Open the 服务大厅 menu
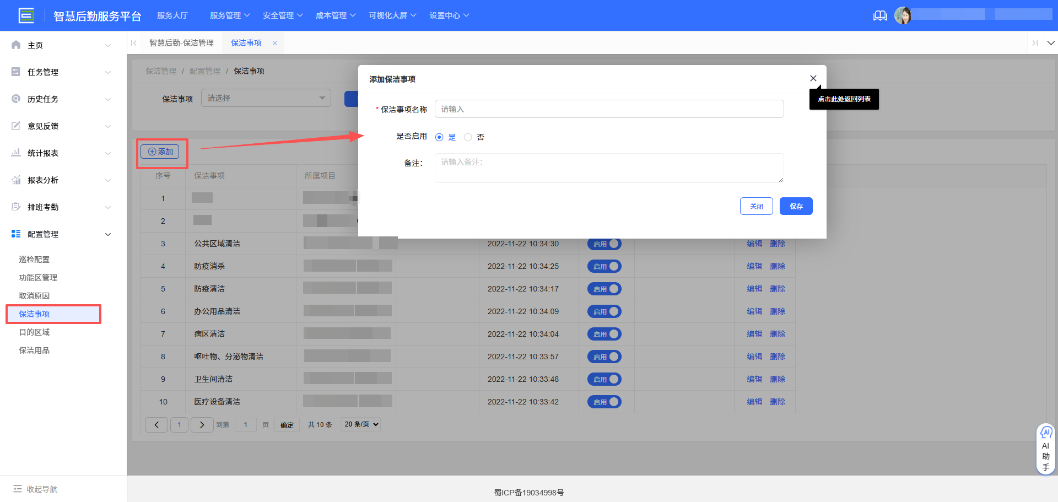This screenshot has height=502, width=1058. [x=172, y=15]
